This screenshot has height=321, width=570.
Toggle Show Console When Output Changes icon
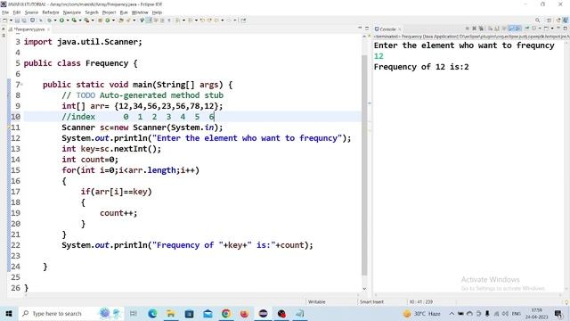tap(511, 29)
